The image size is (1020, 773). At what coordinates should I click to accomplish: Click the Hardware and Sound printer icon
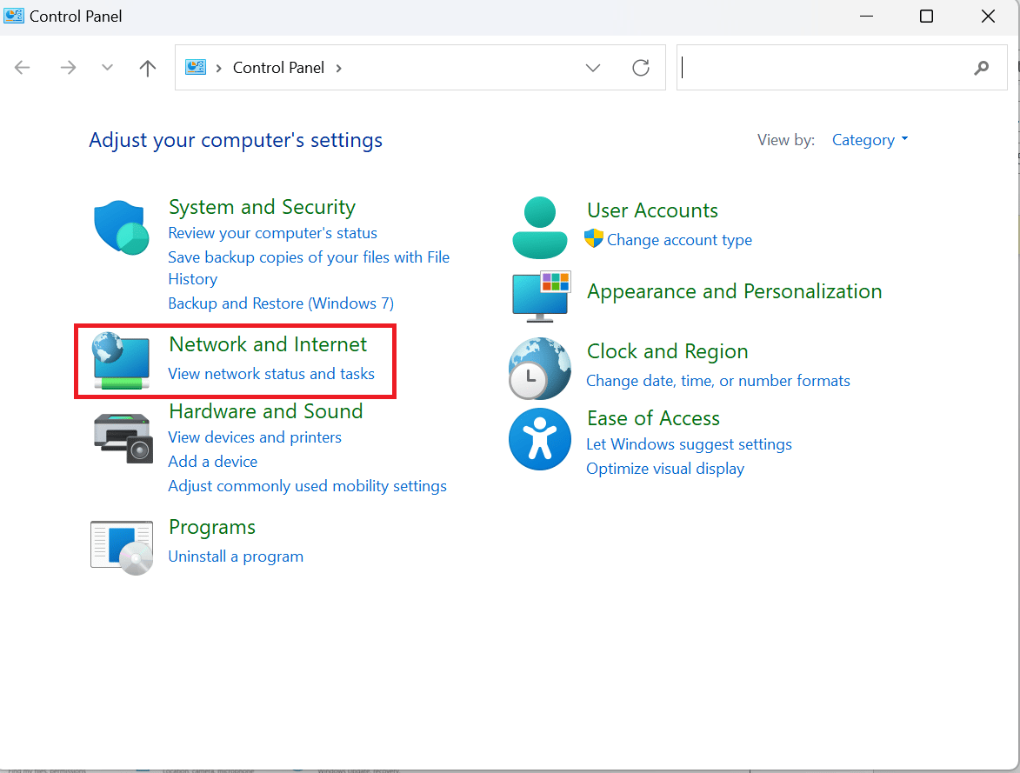pyautogui.click(x=123, y=435)
